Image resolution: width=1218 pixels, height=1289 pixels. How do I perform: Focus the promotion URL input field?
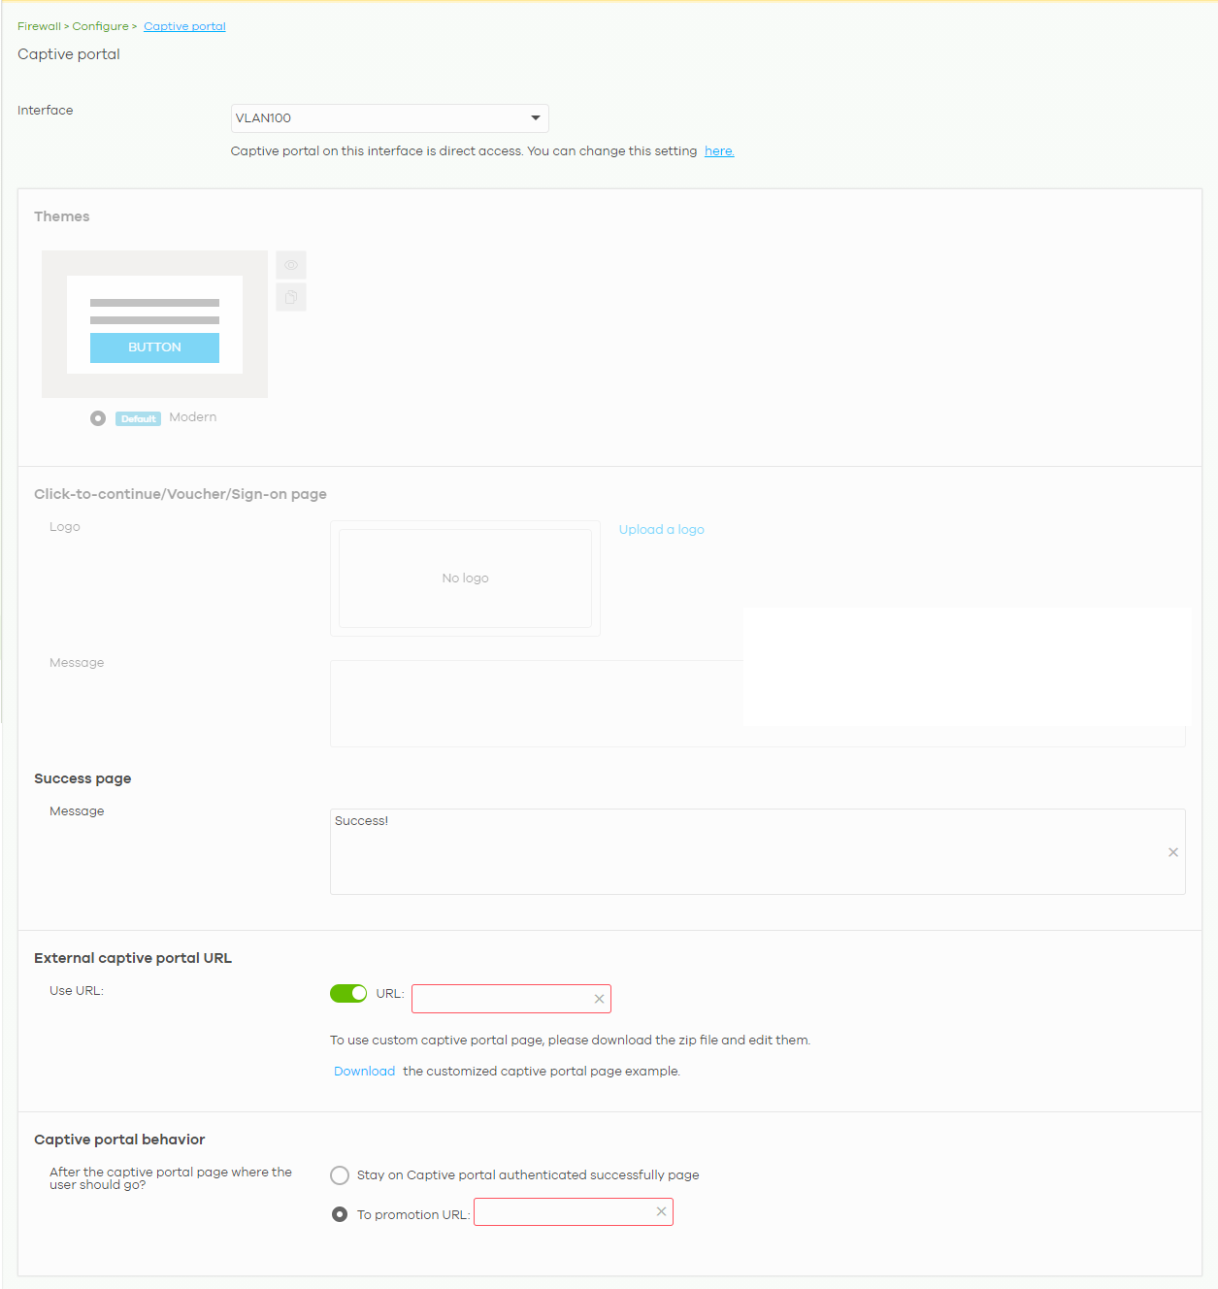(x=574, y=1211)
